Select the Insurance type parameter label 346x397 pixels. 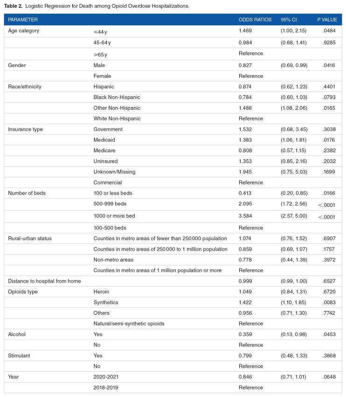point(25,129)
